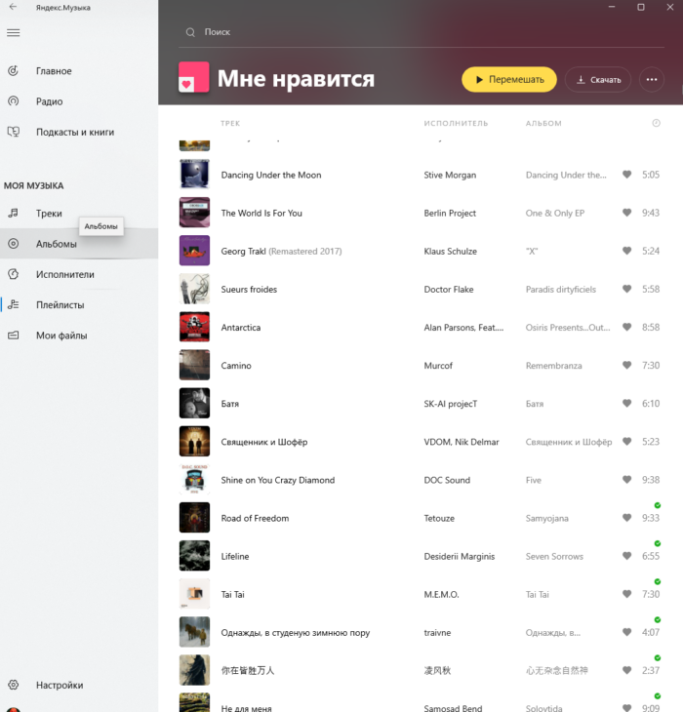Select track title Camino
This screenshot has width=683, height=712.
236,366
